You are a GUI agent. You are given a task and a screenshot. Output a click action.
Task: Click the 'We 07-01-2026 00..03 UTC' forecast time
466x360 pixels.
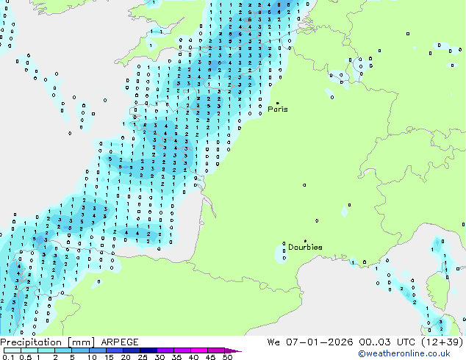coord(341,342)
